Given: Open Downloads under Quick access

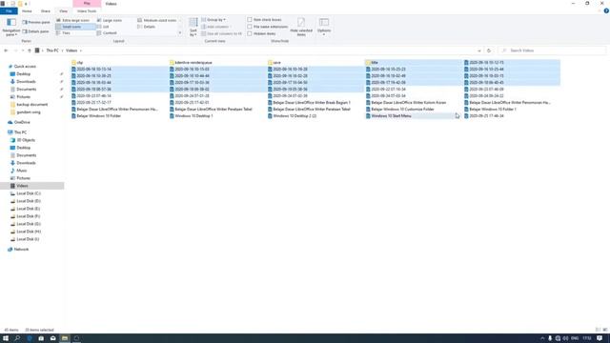Looking at the screenshot, I should pos(26,82).
